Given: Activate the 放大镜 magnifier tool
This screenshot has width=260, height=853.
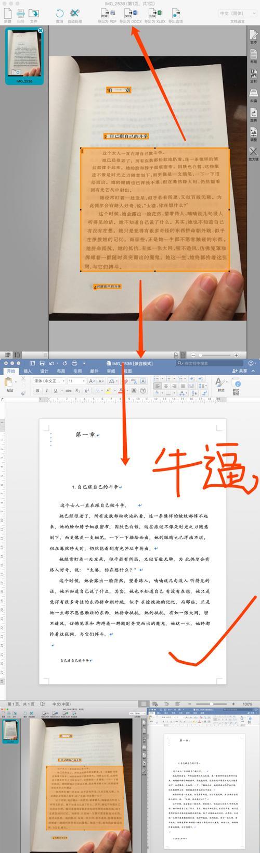Looking at the screenshot, I should click(x=253, y=154).
